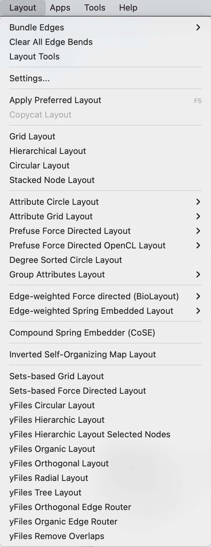Apply Preferred Layout to network

(x=55, y=100)
